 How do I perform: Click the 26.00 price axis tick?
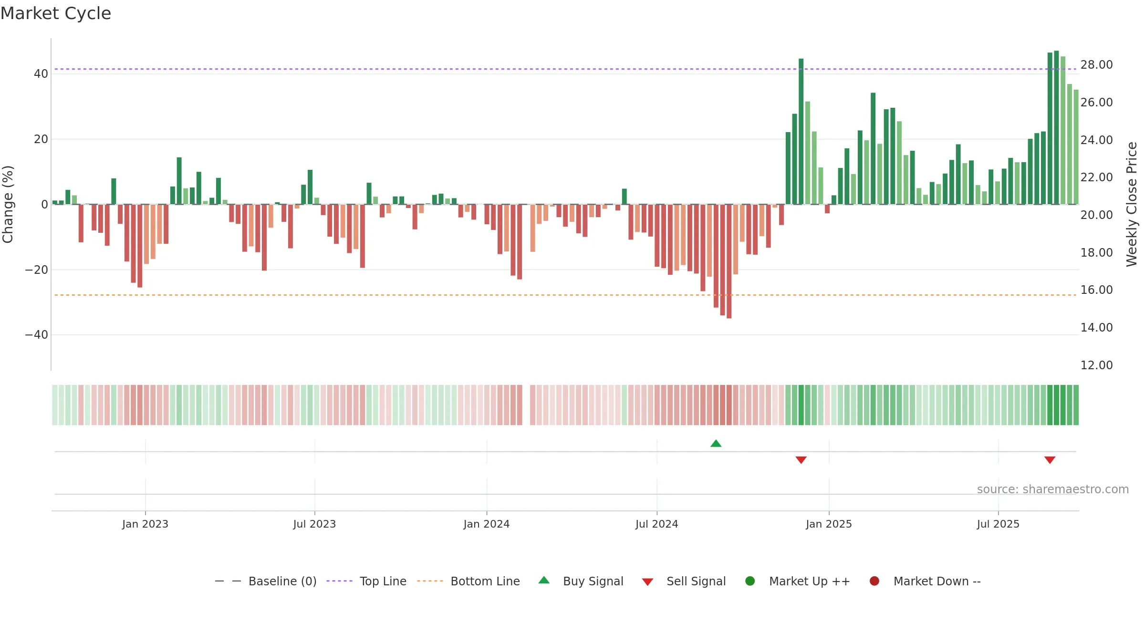1096,102
